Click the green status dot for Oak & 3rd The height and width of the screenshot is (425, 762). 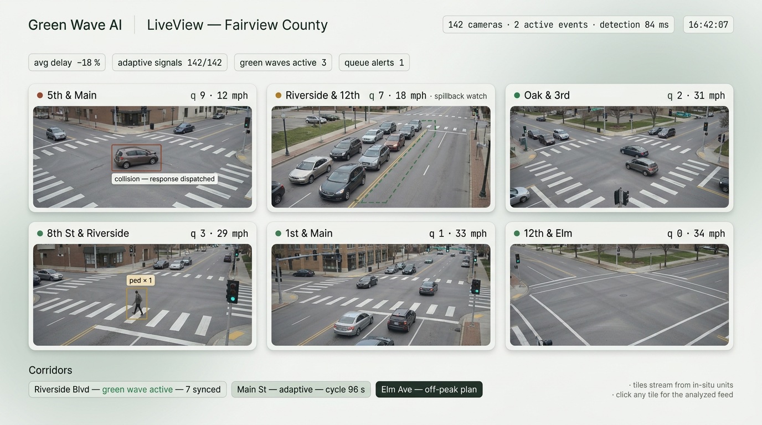pyautogui.click(x=517, y=95)
